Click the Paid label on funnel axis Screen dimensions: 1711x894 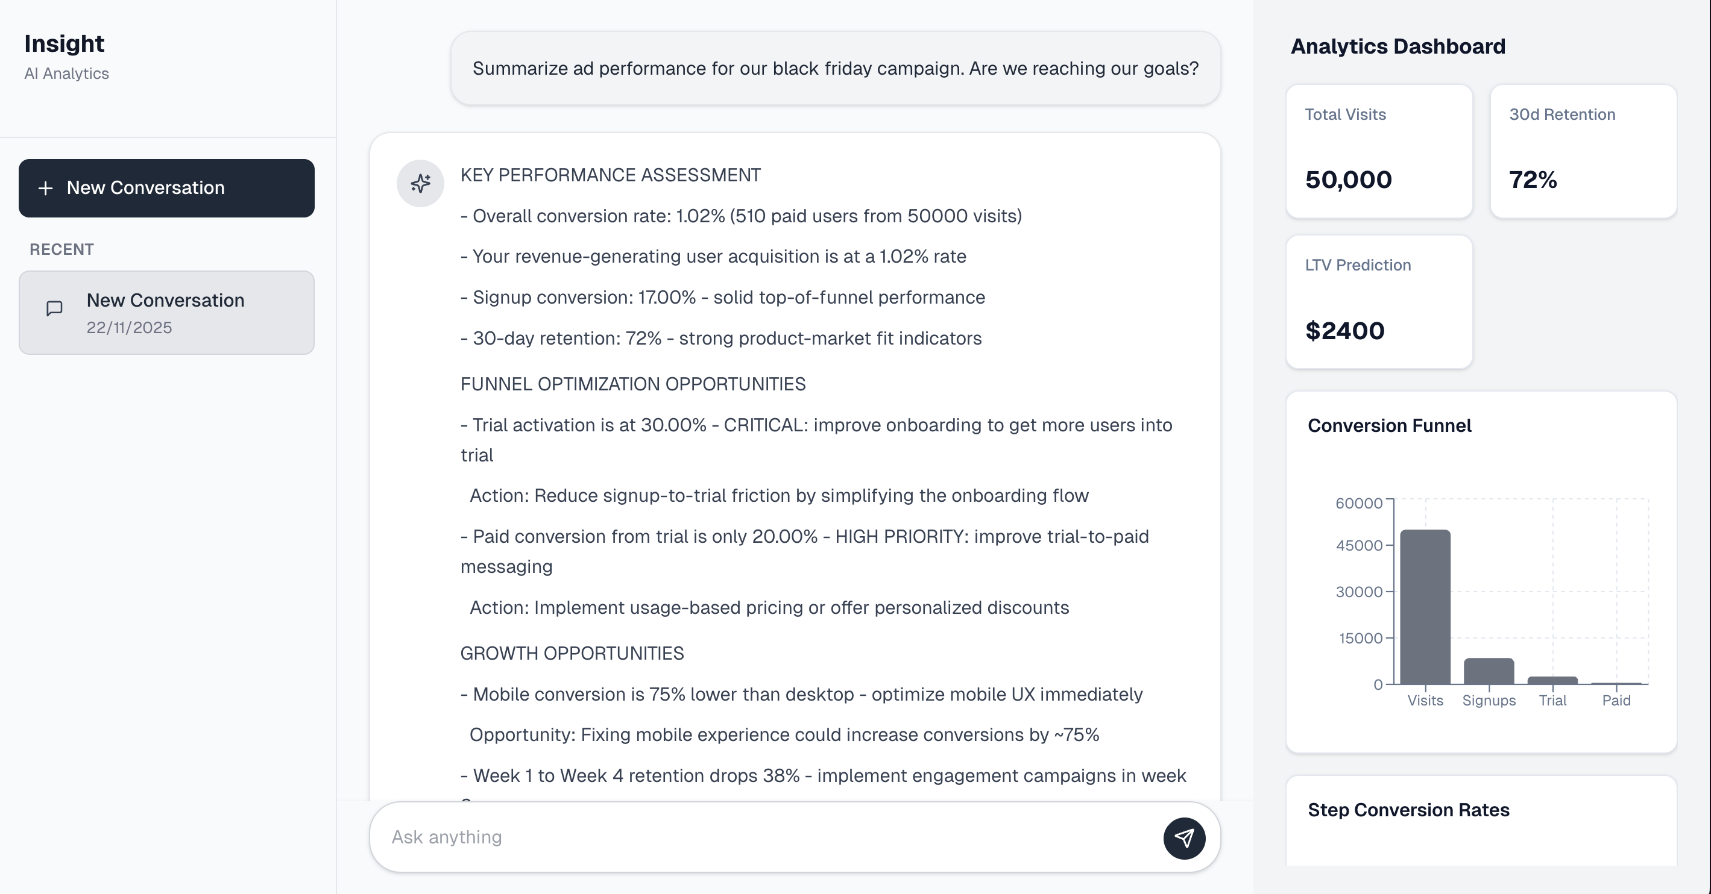pyautogui.click(x=1616, y=701)
